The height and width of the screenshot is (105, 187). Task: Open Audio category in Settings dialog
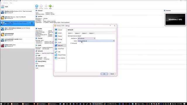pyautogui.click(x=60, y=42)
